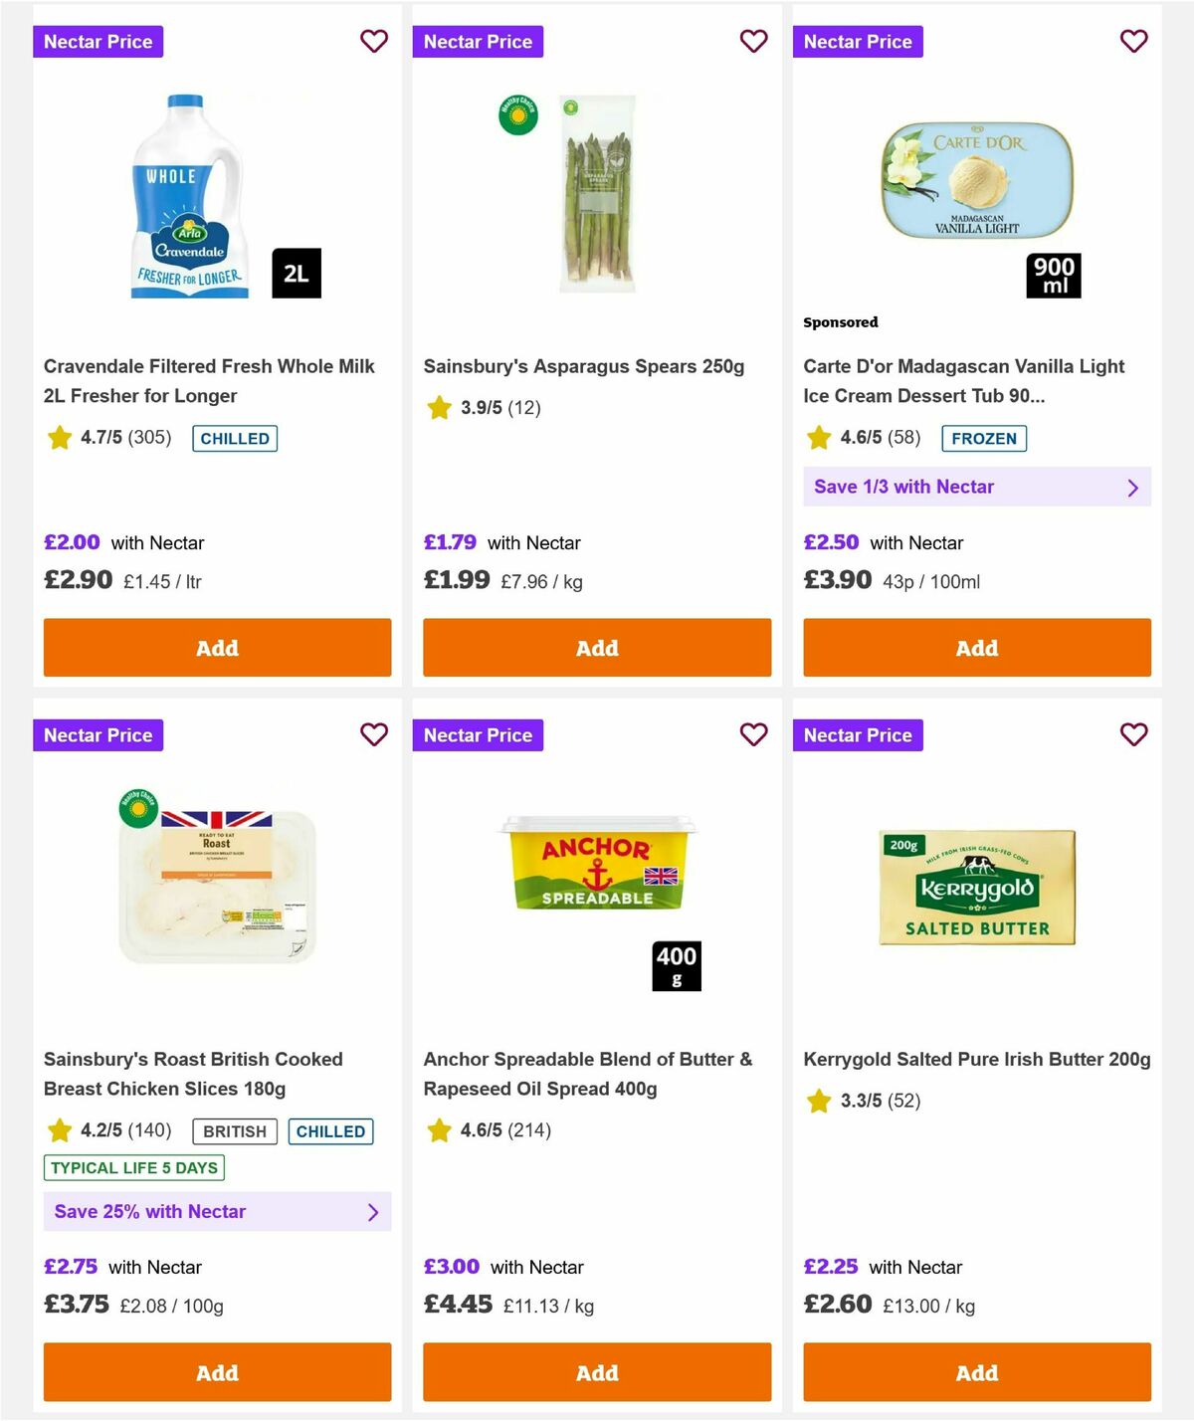Favourite the Cravendale Whole Milk product

pos(374,42)
